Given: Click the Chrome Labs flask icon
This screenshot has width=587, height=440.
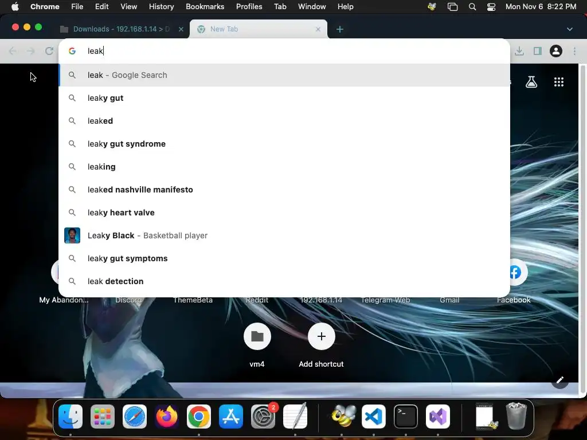Looking at the screenshot, I should [531, 82].
